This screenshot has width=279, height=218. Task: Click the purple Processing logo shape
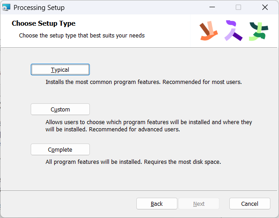(233, 31)
